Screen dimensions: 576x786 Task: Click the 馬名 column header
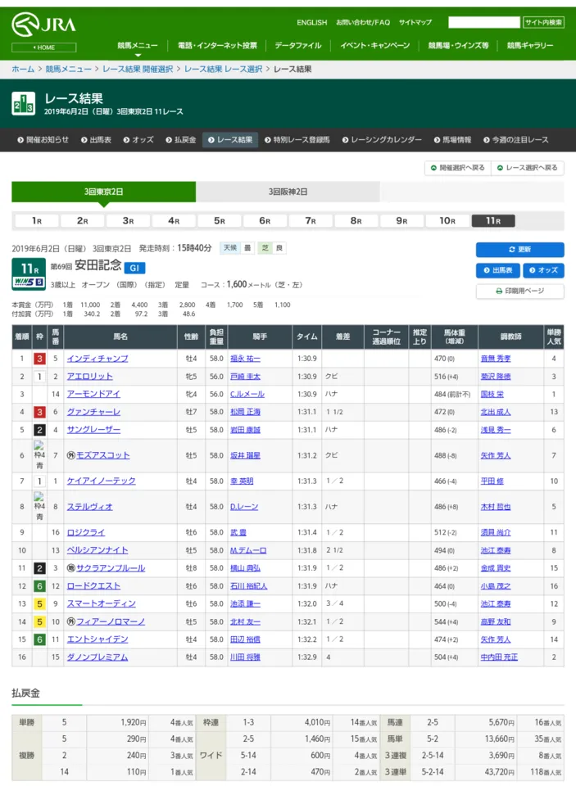tap(120, 337)
